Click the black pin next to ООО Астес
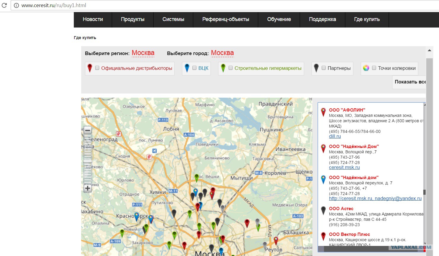This screenshot has width=439, height=256. [323, 210]
